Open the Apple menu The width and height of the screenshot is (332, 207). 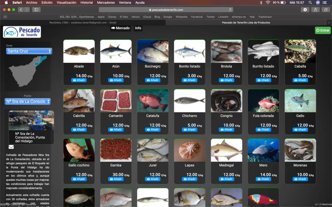(6, 3)
